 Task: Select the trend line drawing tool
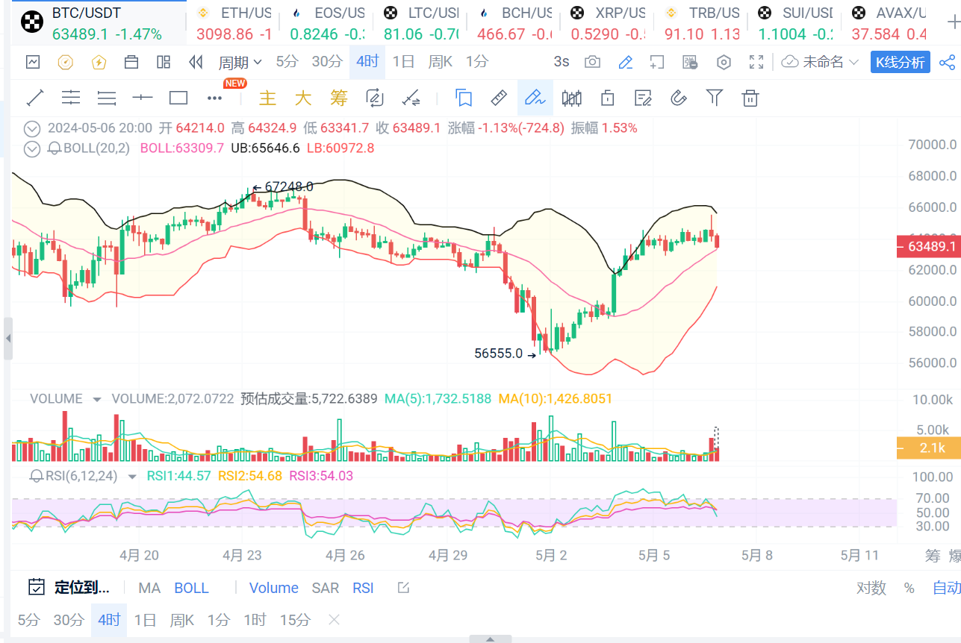click(35, 98)
